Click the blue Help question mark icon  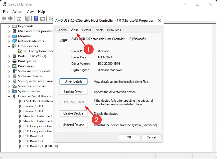(36, 18)
